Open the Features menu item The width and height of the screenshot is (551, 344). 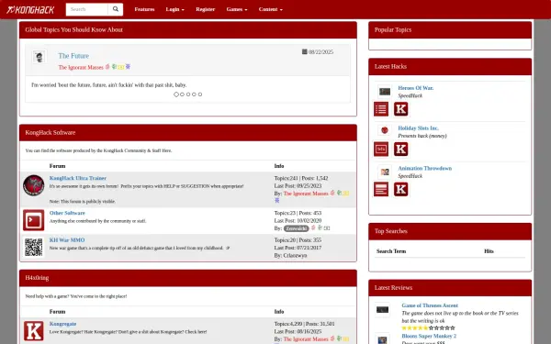pos(144,9)
